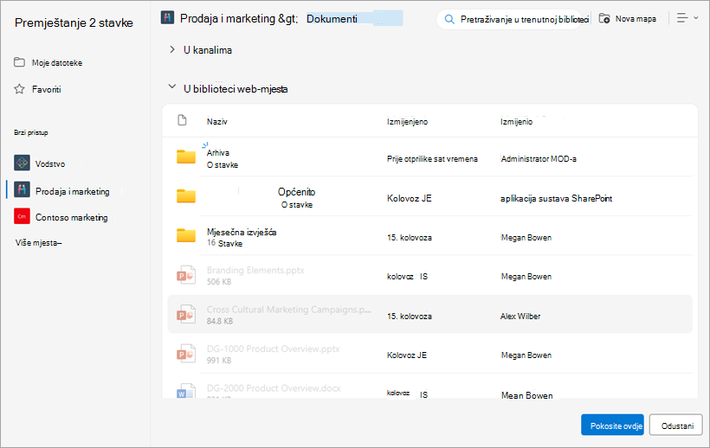
Task: Open the view options dropdown menu
Action: point(687,18)
